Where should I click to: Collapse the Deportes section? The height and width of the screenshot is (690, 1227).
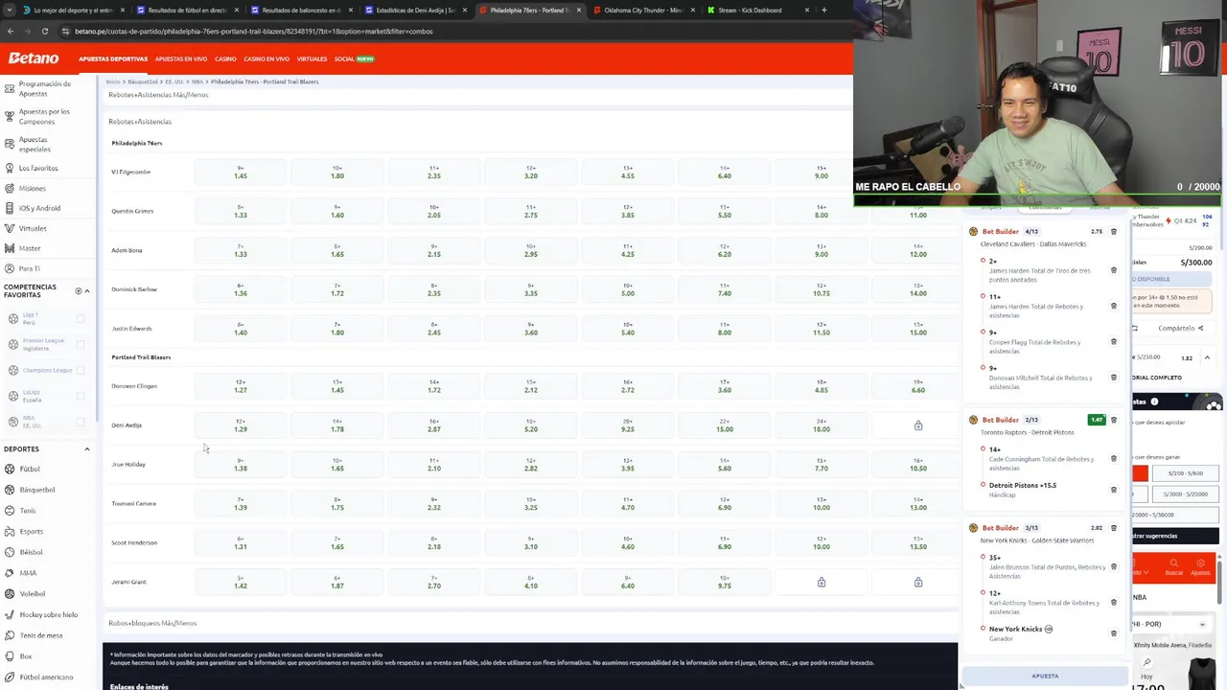tap(87, 448)
